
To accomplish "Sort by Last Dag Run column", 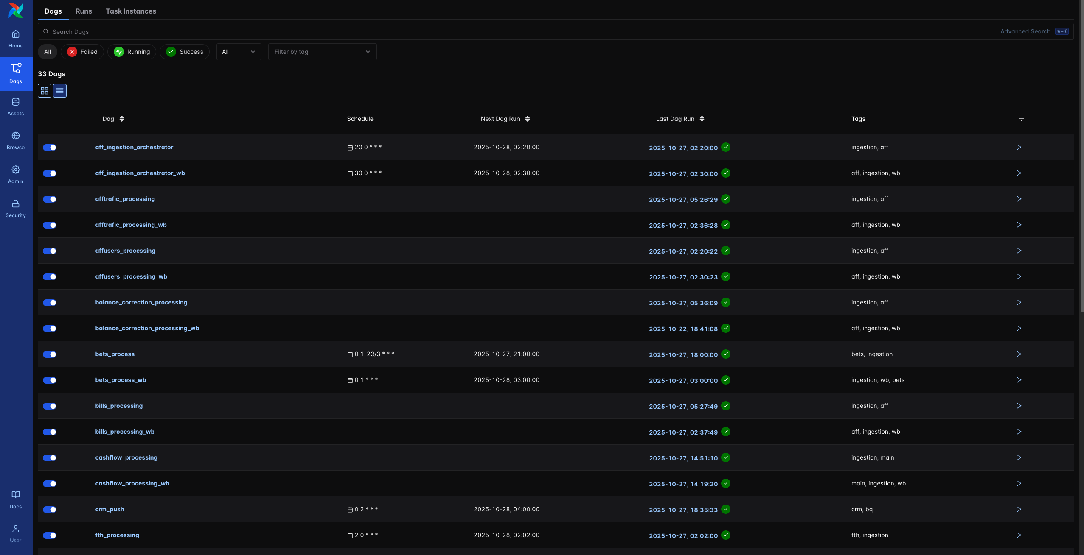I will click(680, 119).
